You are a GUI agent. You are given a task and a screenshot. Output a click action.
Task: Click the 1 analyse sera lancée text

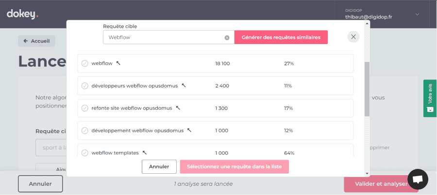[203, 184]
